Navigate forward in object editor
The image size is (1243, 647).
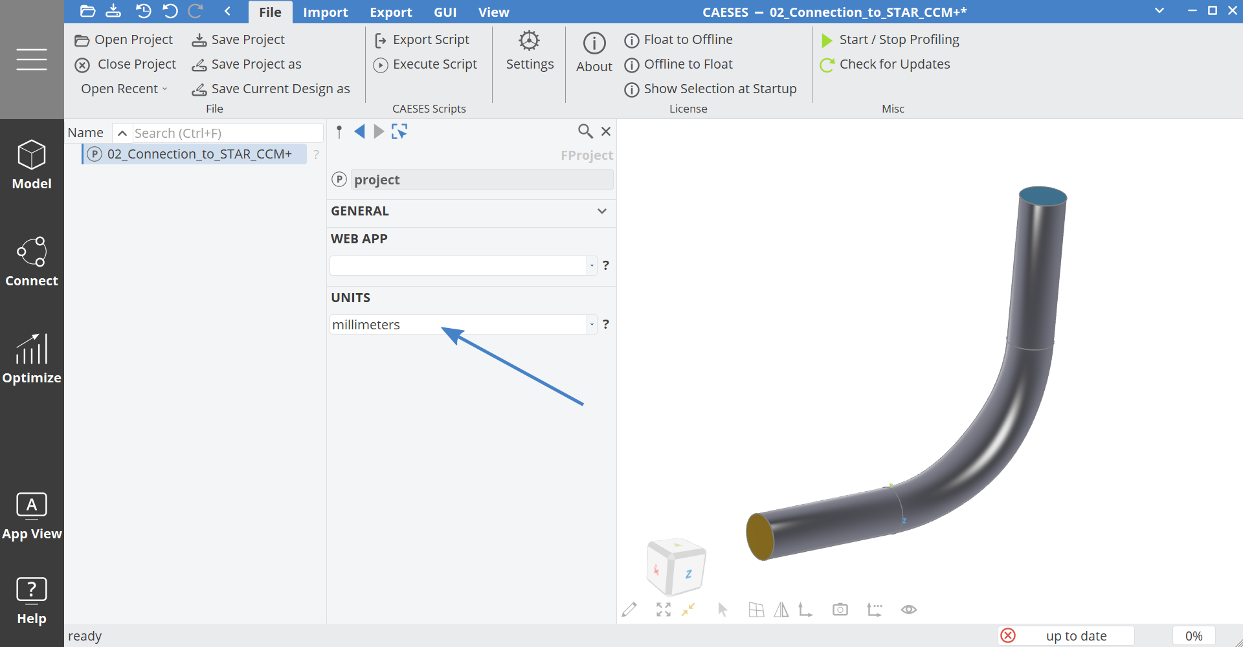click(379, 132)
